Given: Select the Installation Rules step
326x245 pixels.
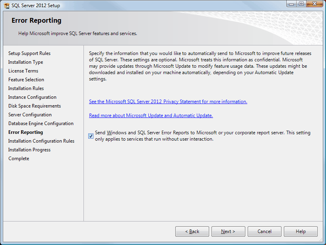Looking at the screenshot, I should pyautogui.click(x=26, y=88).
